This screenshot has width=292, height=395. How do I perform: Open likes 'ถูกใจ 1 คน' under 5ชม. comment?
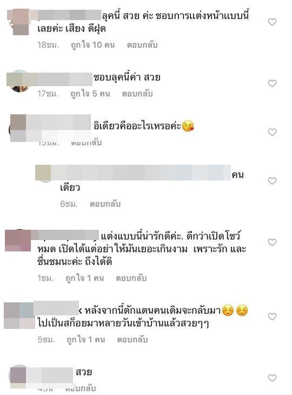86,340
